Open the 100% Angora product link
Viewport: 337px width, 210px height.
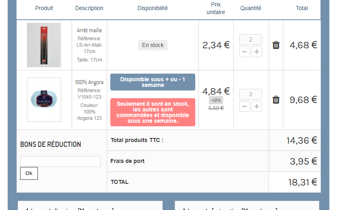coord(89,82)
